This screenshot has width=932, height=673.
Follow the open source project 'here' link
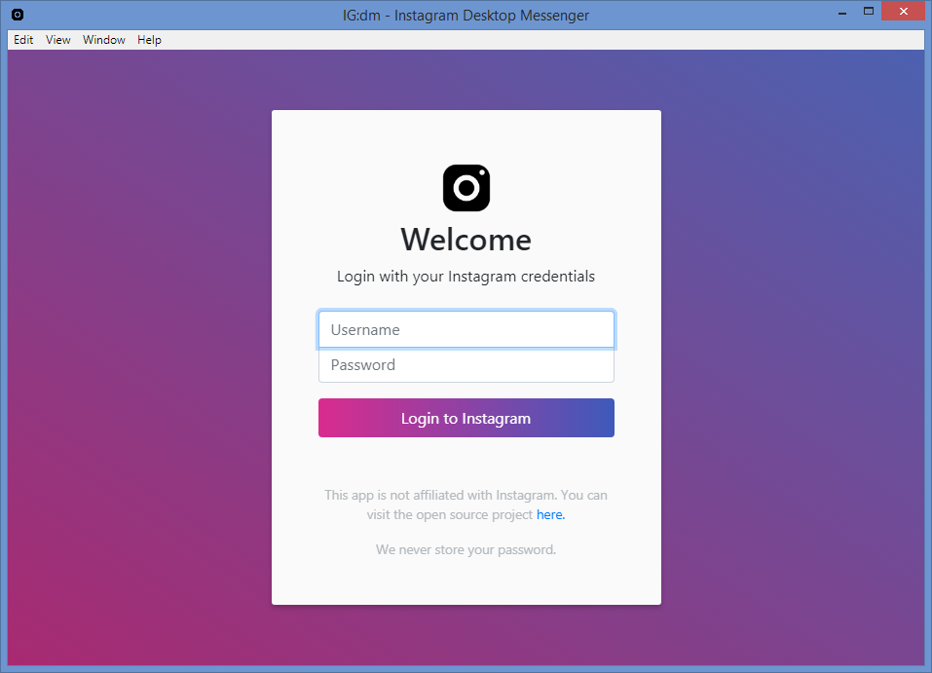point(550,515)
